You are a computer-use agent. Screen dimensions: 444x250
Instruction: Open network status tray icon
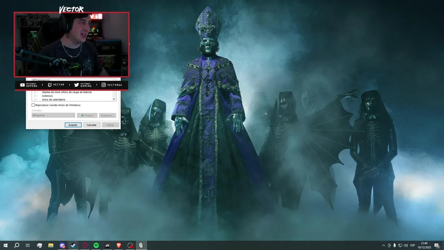(x=400, y=245)
